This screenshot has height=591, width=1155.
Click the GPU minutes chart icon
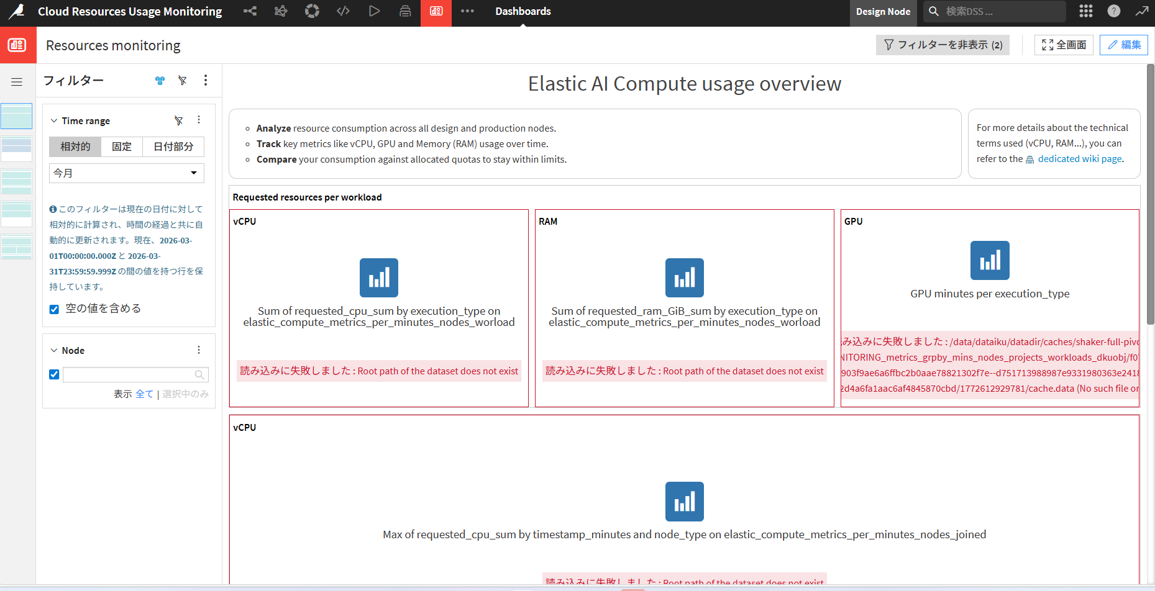pos(990,260)
